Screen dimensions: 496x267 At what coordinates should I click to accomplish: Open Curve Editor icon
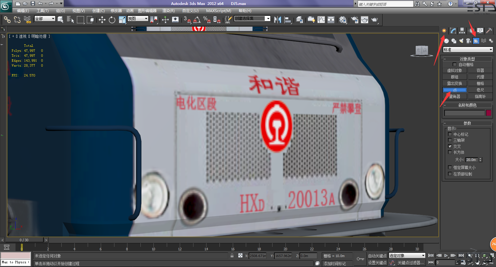[321, 20]
